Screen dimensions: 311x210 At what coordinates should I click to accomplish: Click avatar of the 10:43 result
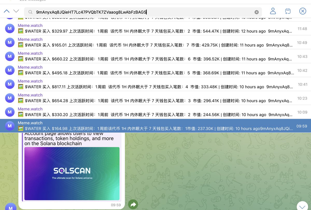tap(10, 56)
